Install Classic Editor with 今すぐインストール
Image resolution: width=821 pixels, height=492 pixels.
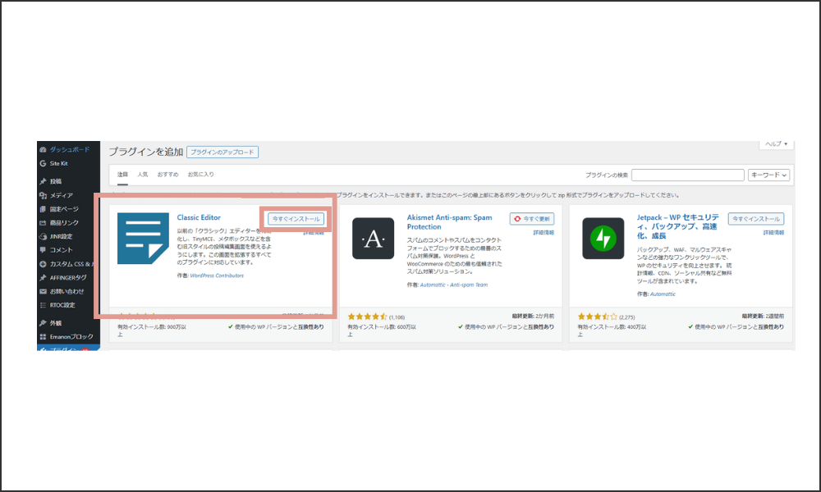click(296, 219)
